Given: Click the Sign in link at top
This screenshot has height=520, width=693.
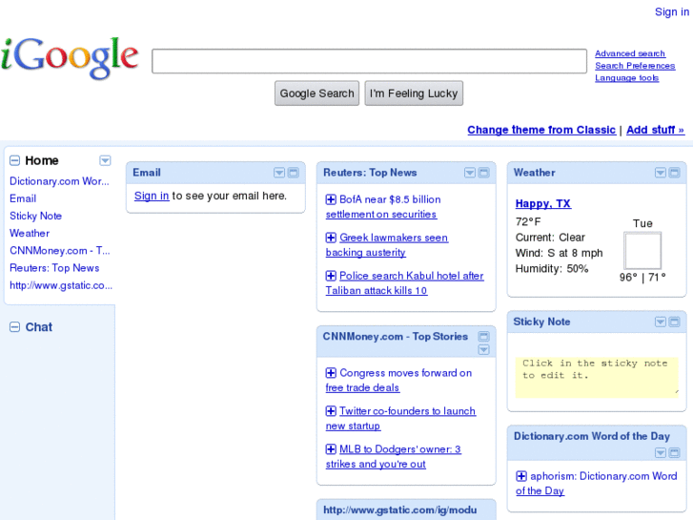Looking at the screenshot, I should [x=672, y=12].
